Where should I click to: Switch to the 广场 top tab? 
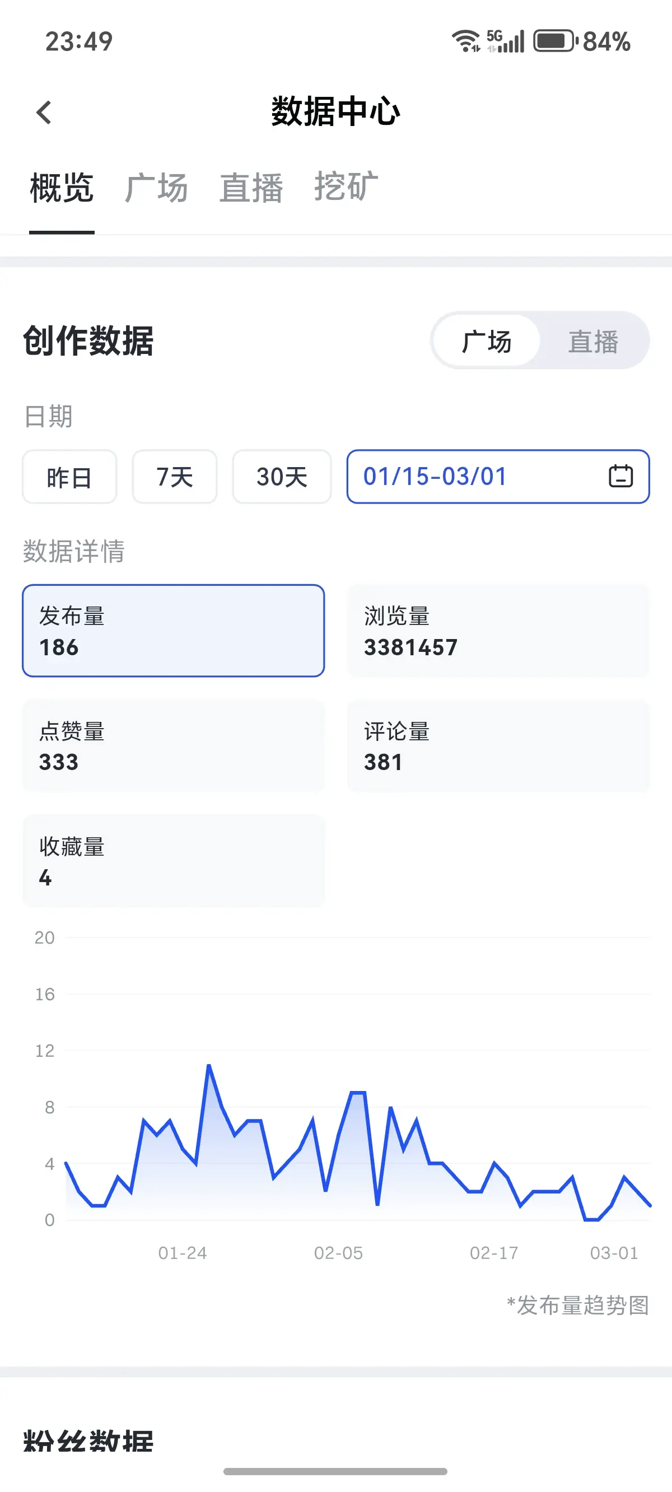coord(156,188)
